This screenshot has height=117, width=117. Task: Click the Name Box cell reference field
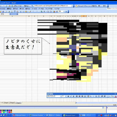(5, 14)
